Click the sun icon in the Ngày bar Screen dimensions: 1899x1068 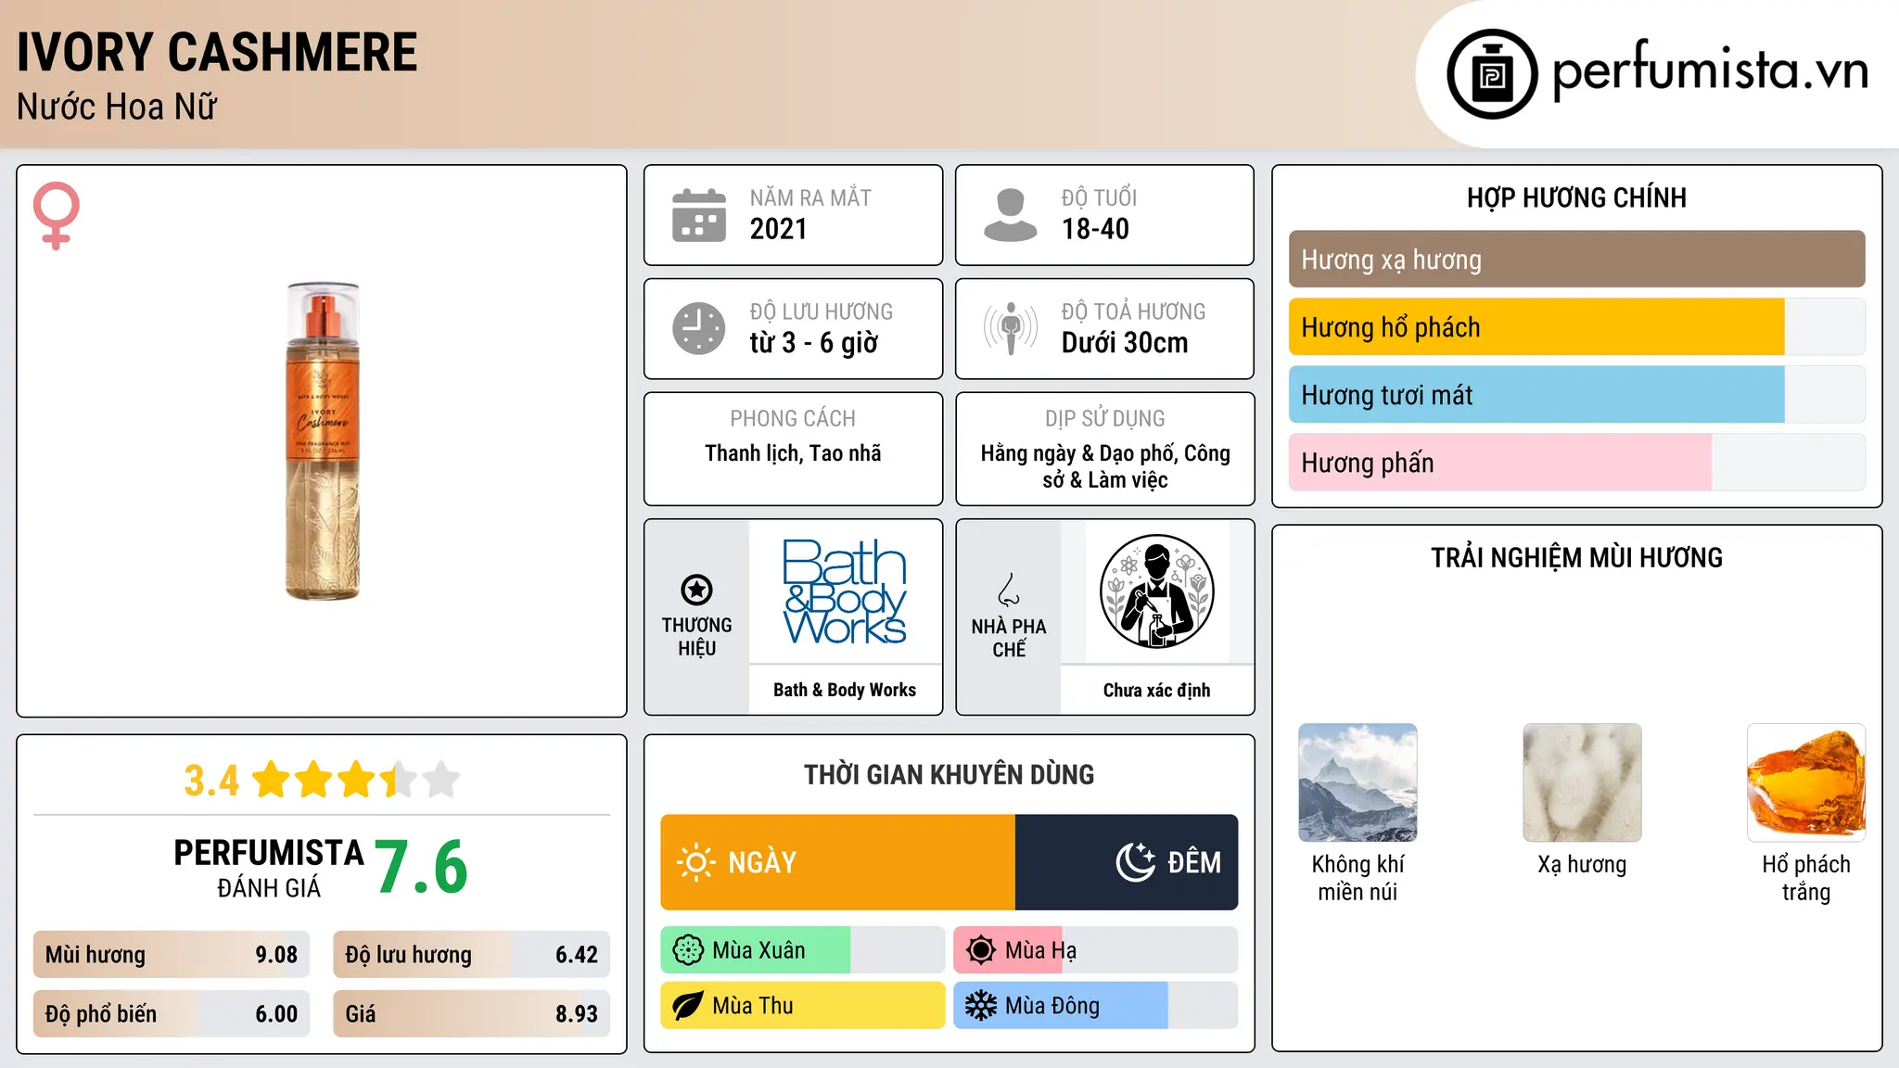coord(695,862)
